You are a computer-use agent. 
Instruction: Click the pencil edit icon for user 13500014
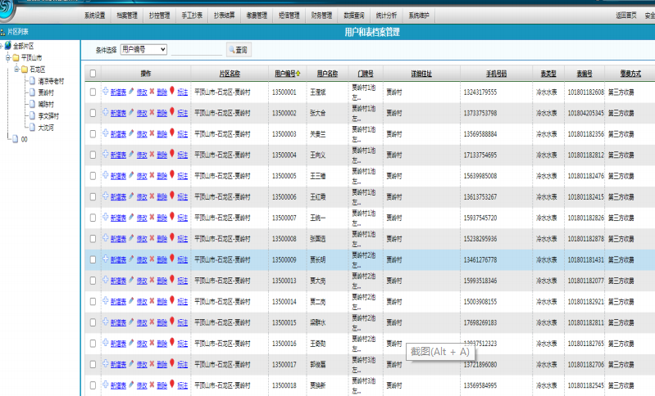pos(131,301)
